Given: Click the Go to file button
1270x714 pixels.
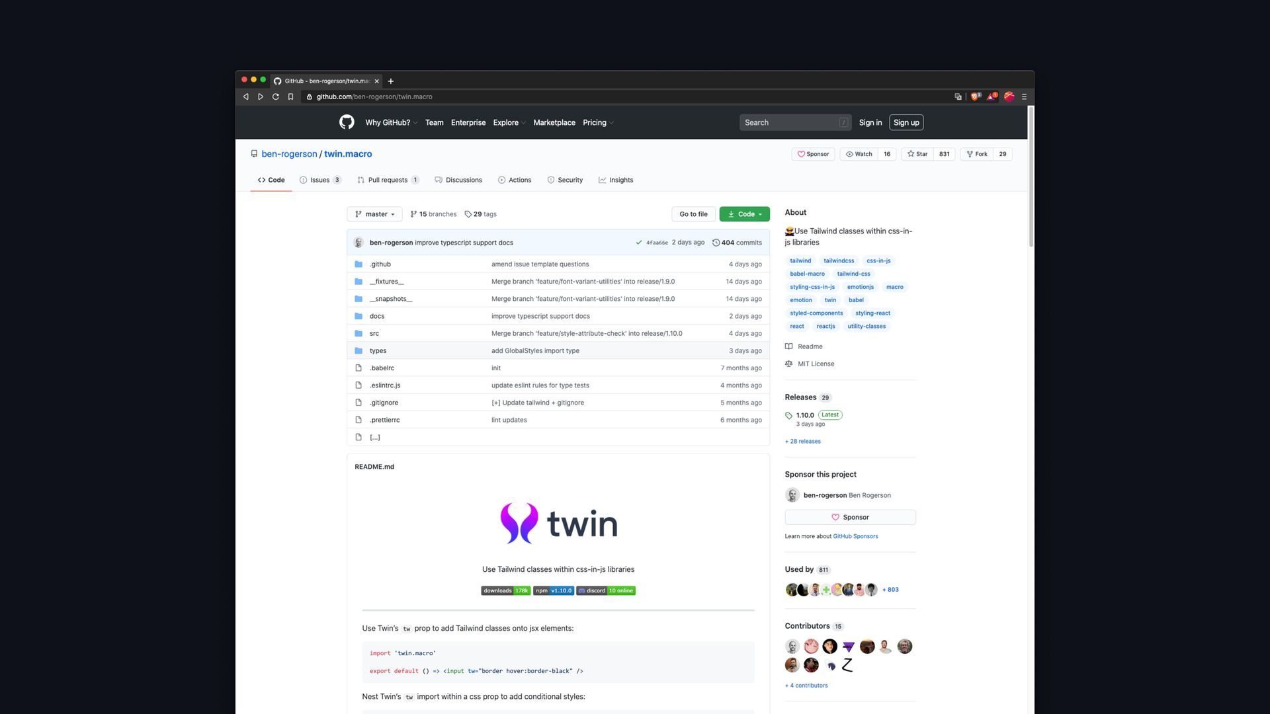Looking at the screenshot, I should [693, 214].
